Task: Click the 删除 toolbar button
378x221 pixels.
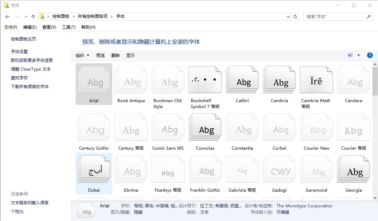Action: coord(115,55)
